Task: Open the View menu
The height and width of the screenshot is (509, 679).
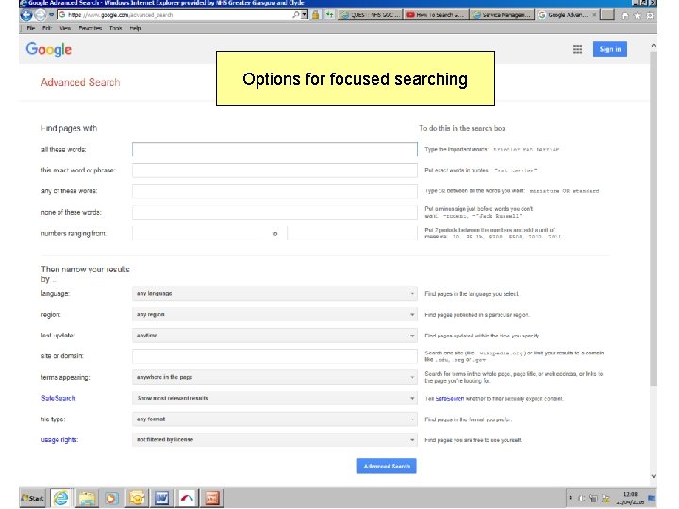Action: [65, 28]
